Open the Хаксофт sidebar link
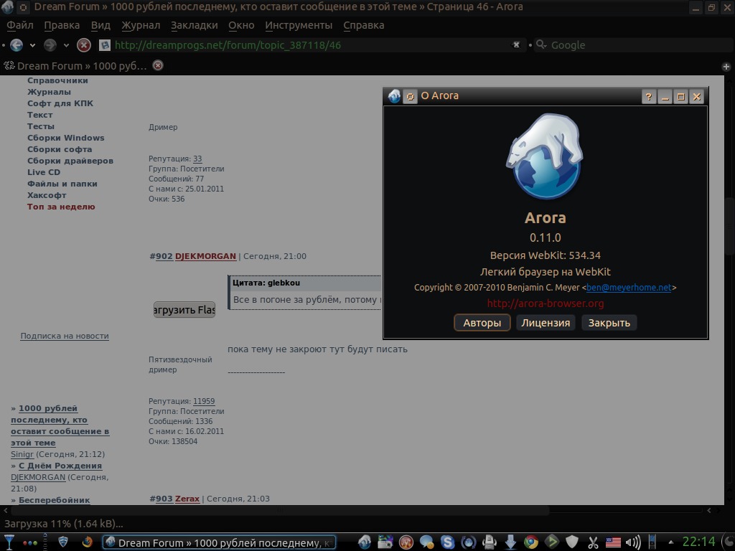 point(47,195)
